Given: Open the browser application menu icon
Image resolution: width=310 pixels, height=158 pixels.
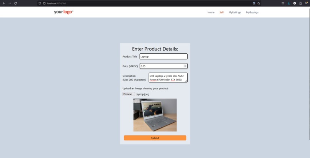Looking at the screenshot, I should [306, 3].
